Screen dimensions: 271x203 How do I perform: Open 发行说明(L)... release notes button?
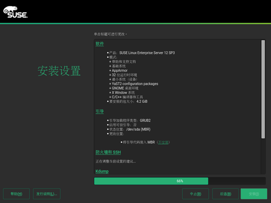point(47,194)
